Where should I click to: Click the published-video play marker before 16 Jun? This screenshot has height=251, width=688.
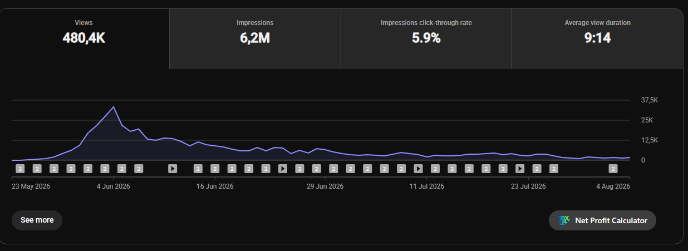(x=173, y=168)
